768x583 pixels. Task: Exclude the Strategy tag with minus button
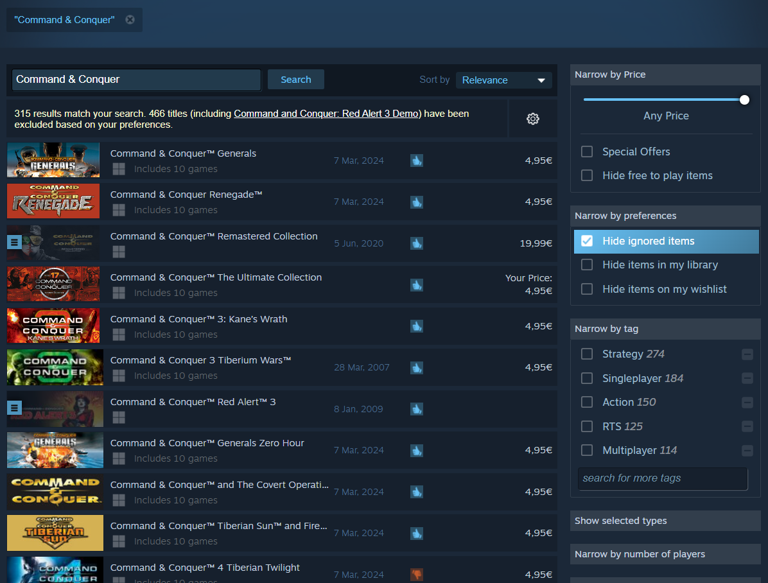click(x=747, y=354)
